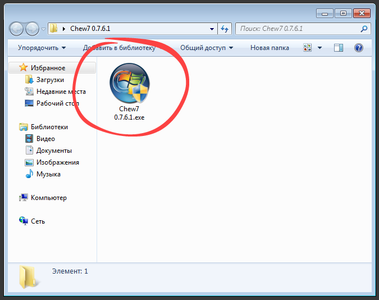
Task: Click the search field Поиск: Chew7 0.7.6.1
Action: point(298,29)
